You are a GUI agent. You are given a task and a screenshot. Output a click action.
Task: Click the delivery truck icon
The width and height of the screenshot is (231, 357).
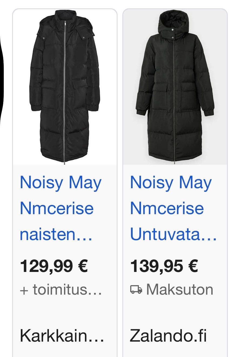tap(136, 289)
